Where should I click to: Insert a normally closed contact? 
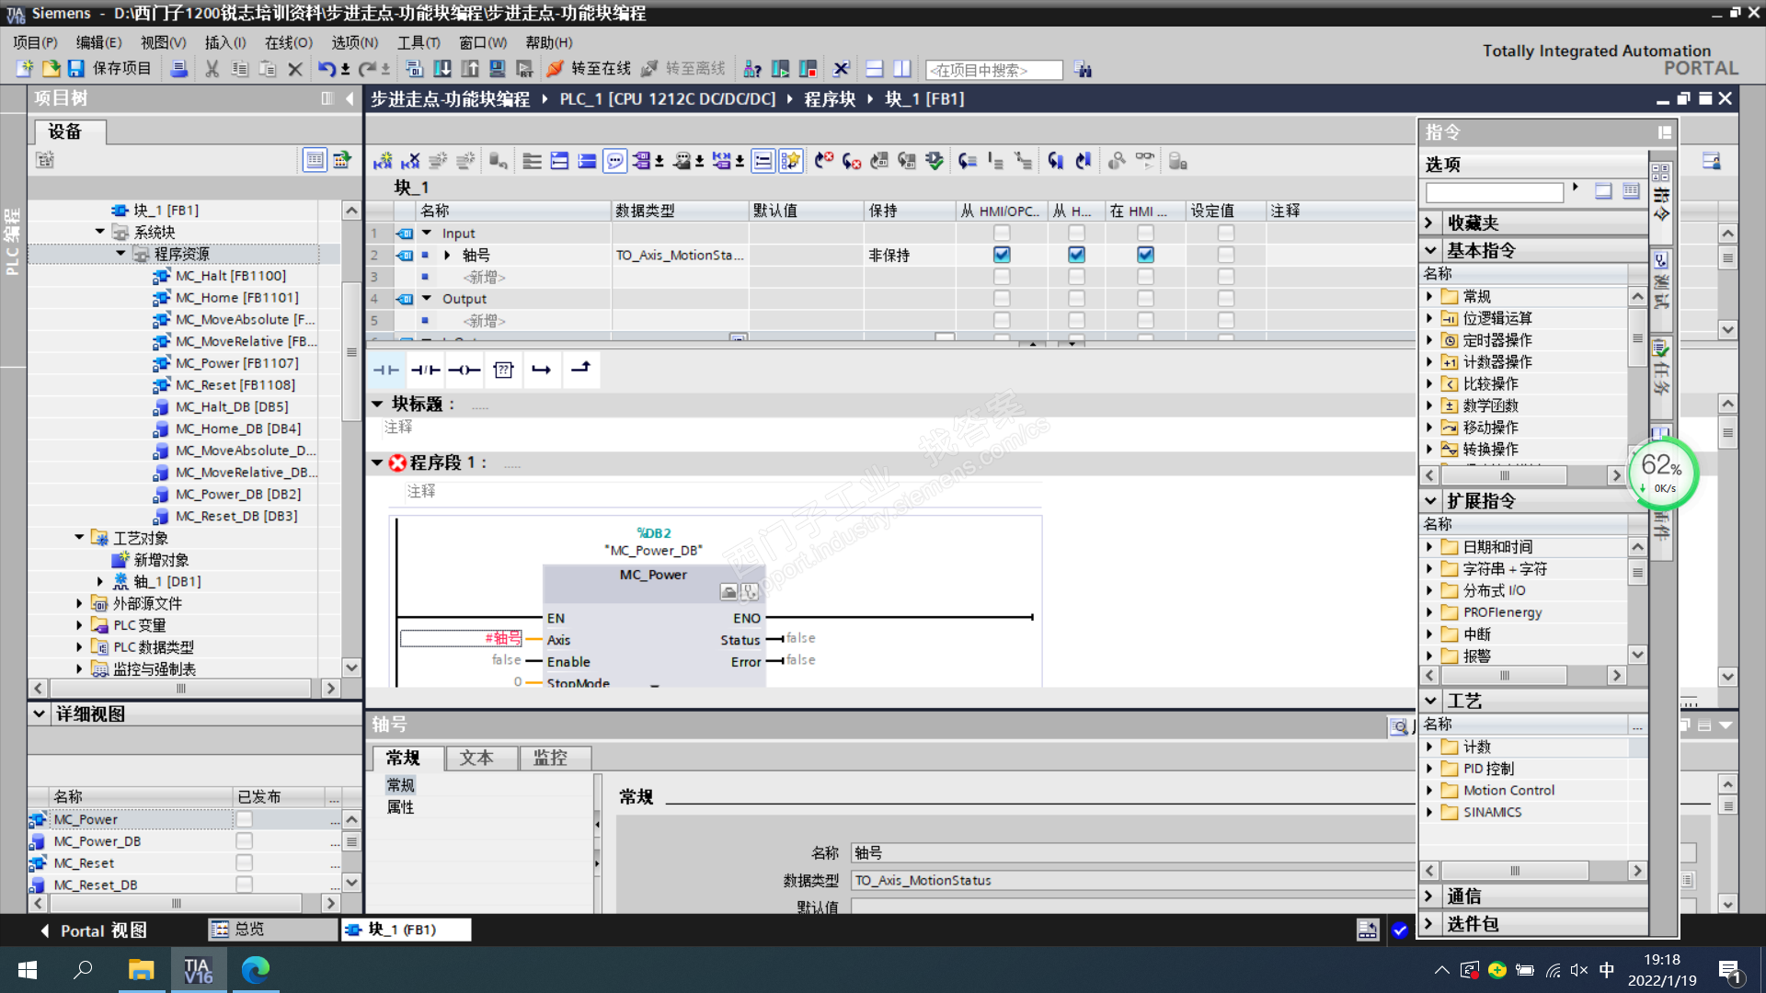[425, 370]
